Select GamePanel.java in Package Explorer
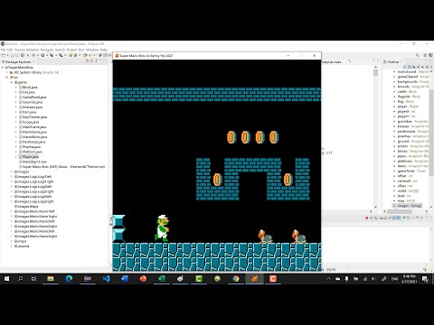 point(33,97)
